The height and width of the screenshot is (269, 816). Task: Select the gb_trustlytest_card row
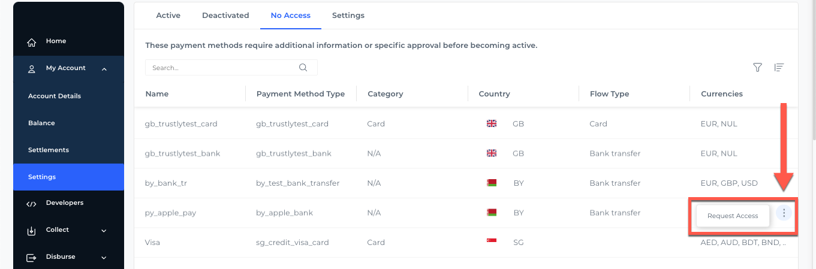[x=181, y=124]
